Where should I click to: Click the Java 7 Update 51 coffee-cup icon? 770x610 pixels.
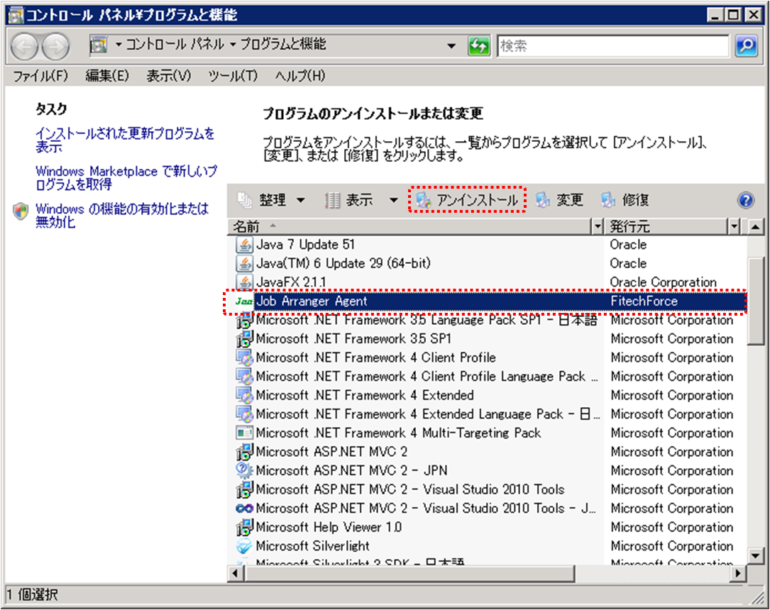(x=244, y=245)
